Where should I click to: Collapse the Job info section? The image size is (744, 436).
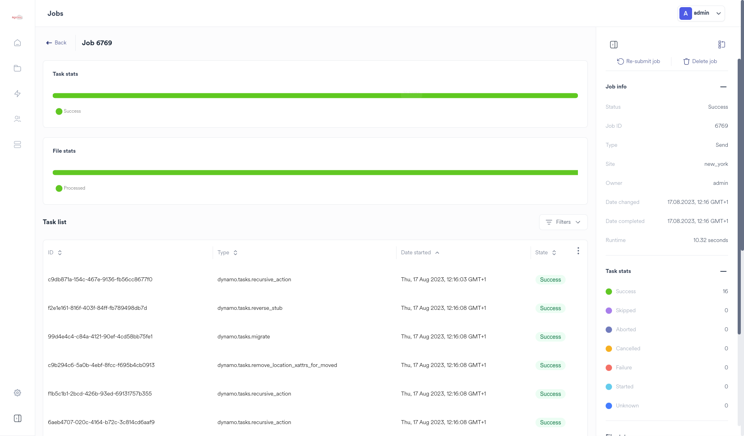723,87
